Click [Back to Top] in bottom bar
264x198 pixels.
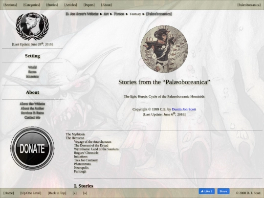(x=57, y=193)
